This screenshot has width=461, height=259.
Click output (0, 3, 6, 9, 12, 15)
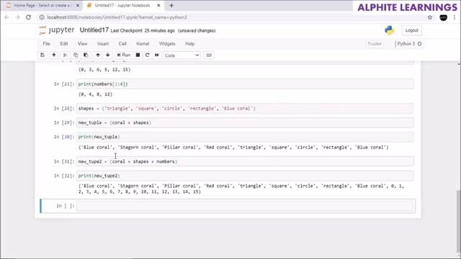point(104,70)
